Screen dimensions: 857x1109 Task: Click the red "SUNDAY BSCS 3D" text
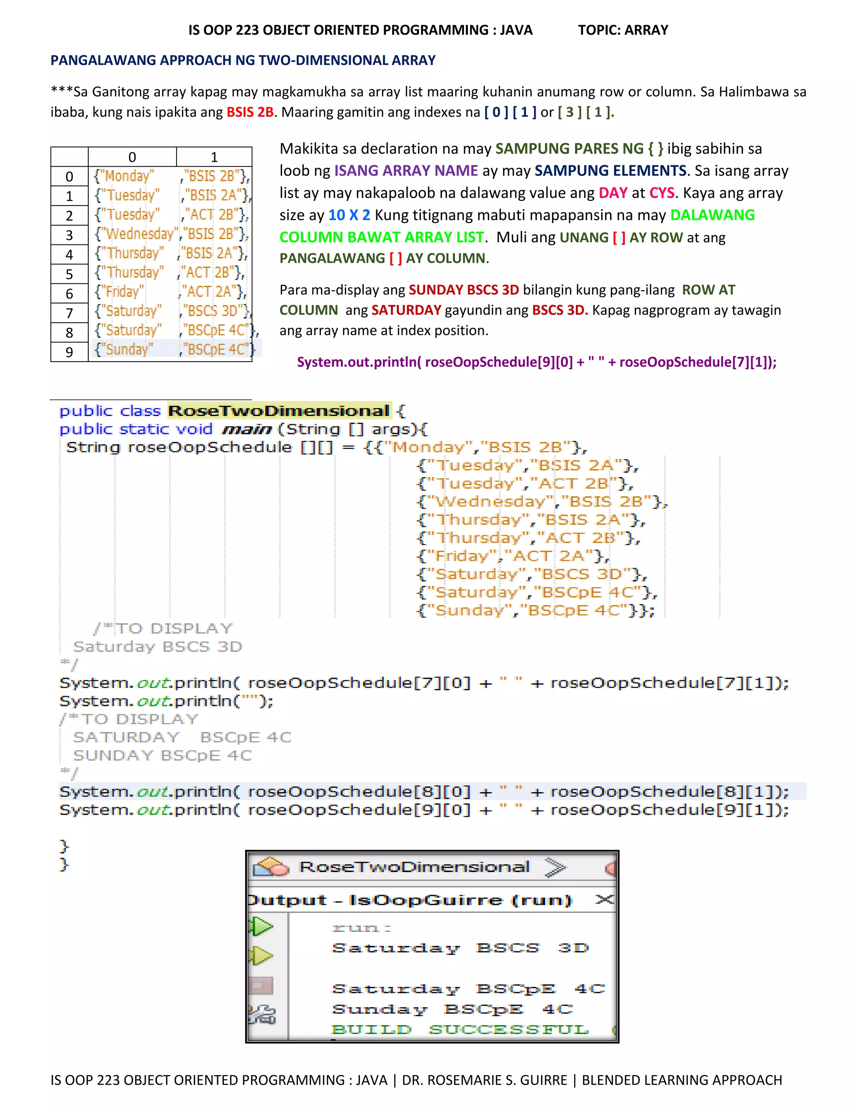pos(464,290)
